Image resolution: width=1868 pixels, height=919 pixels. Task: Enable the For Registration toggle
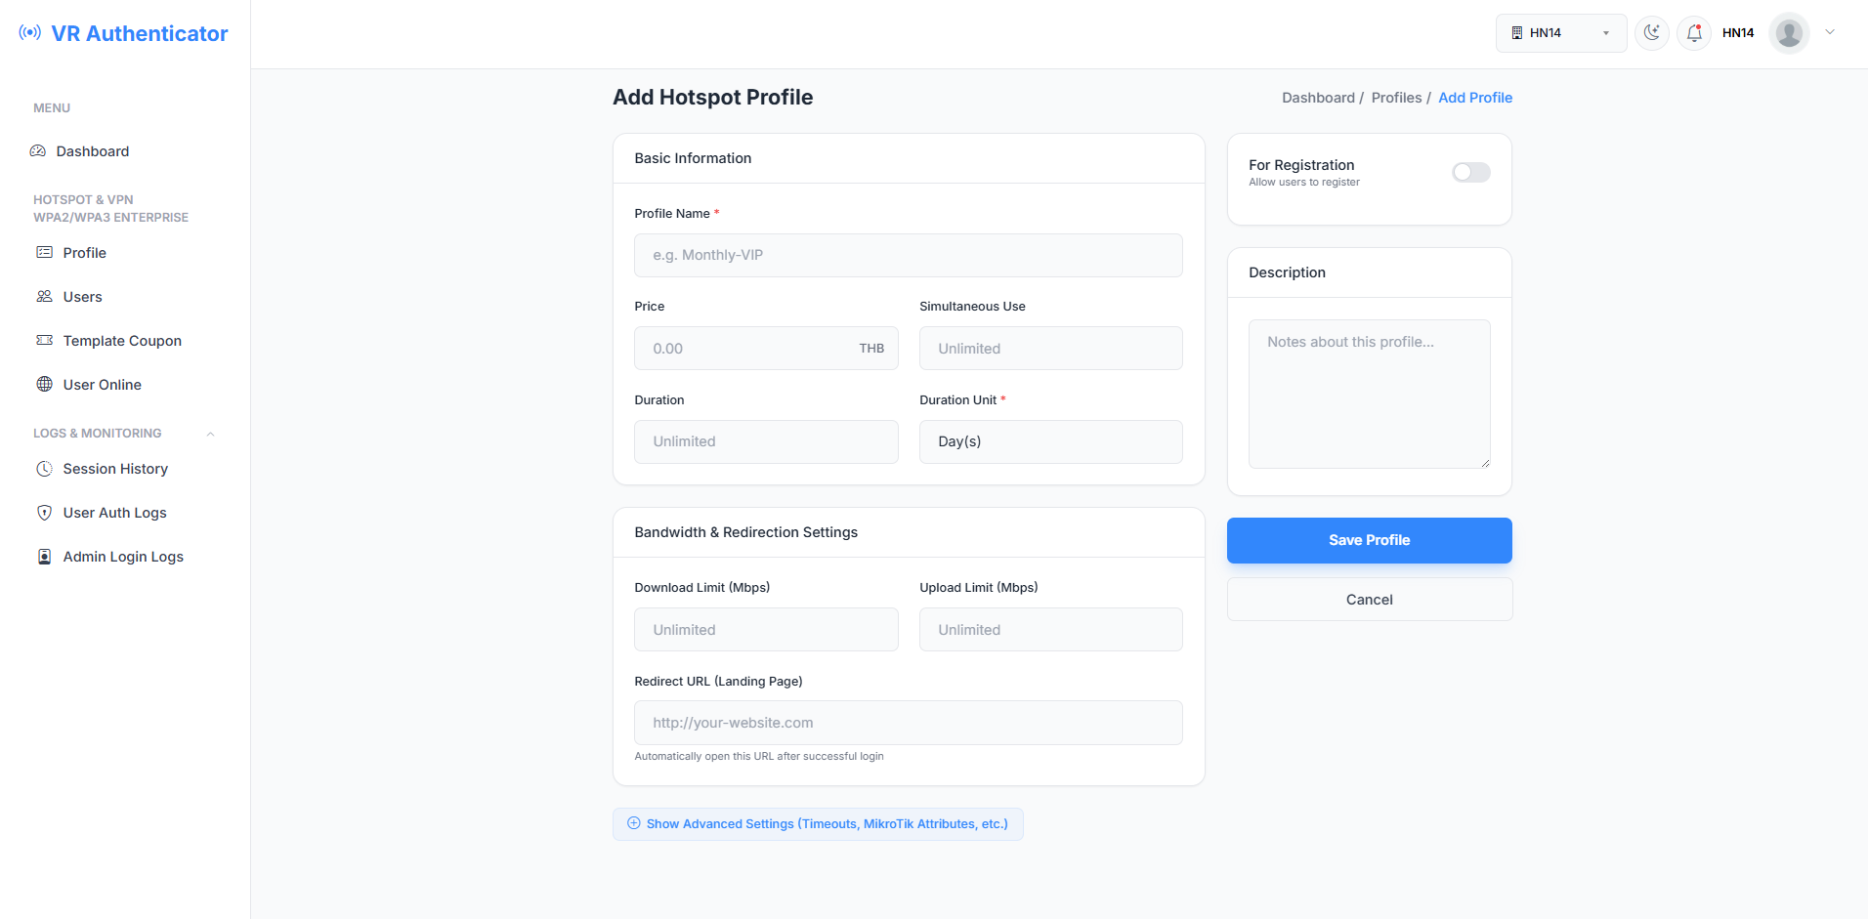[x=1470, y=173]
